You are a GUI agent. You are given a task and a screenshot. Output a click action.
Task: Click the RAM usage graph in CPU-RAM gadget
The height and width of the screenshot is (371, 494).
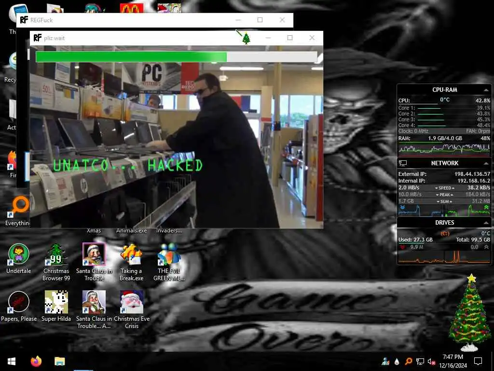point(444,149)
